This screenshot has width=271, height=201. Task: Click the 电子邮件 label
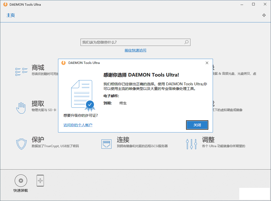pyautogui.click(x=111, y=96)
